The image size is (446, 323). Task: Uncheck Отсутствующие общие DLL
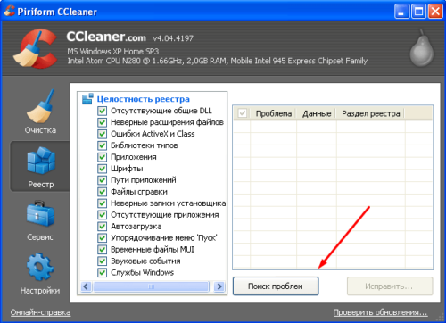103,111
